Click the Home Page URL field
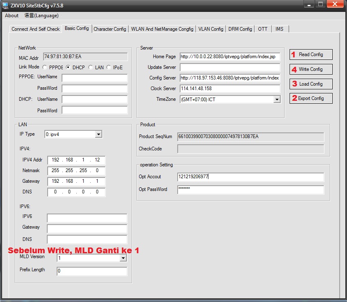The width and height of the screenshot is (347, 302). pyautogui.click(x=230, y=57)
